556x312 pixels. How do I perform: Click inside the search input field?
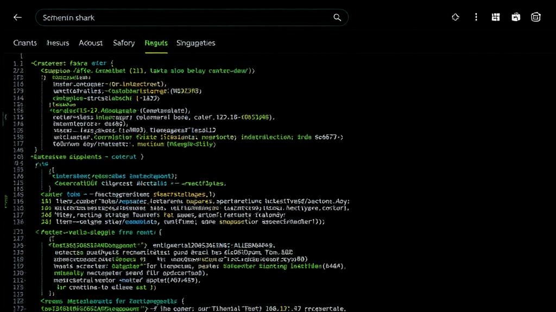(163, 17)
